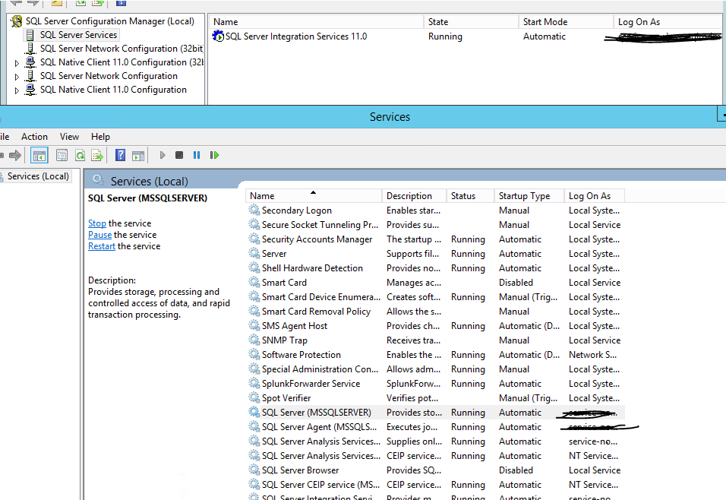Viewport: 726px width, 500px height.
Task: Select SQL Server Services in the tree
Action: pyautogui.click(x=78, y=35)
